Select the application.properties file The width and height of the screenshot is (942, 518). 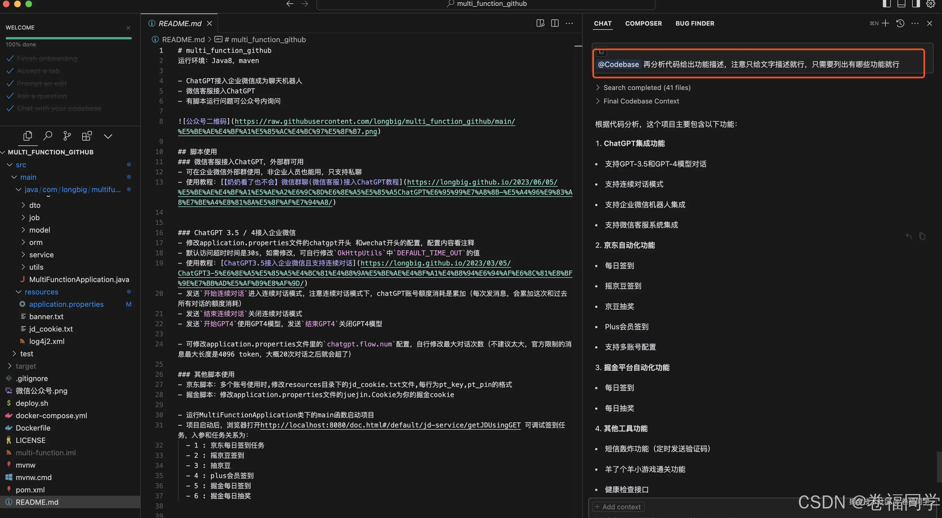coord(66,304)
